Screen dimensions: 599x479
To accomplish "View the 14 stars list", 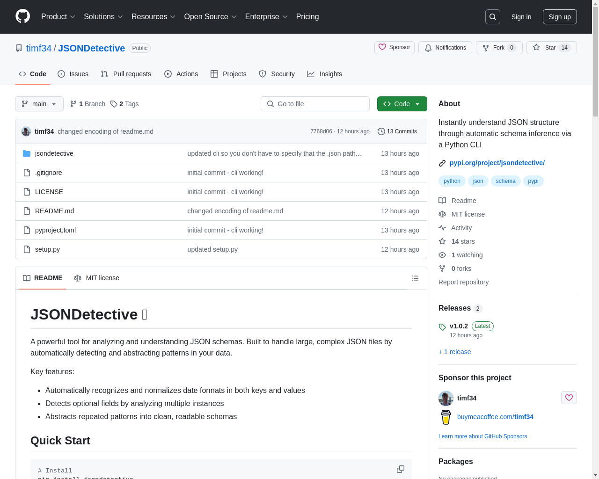I will tap(457, 241).
